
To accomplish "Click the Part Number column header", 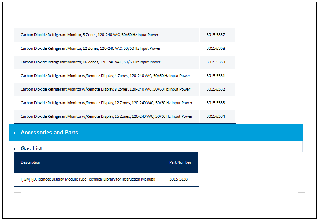I will pyautogui.click(x=180, y=162).
